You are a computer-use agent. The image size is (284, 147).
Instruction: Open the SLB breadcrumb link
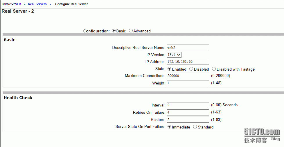[x=18, y=4]
